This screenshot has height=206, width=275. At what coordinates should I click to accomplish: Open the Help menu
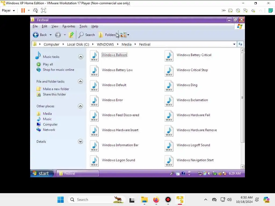95,26
